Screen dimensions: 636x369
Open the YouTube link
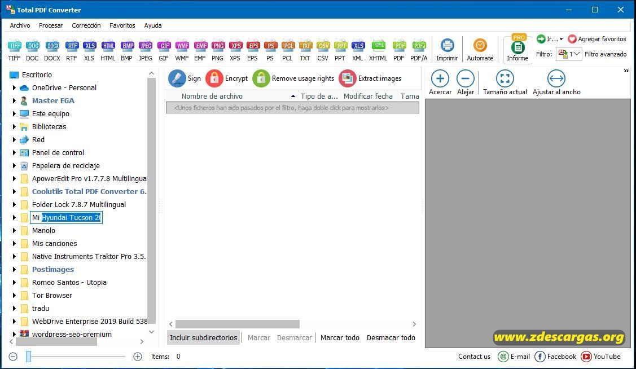[600, 357]
